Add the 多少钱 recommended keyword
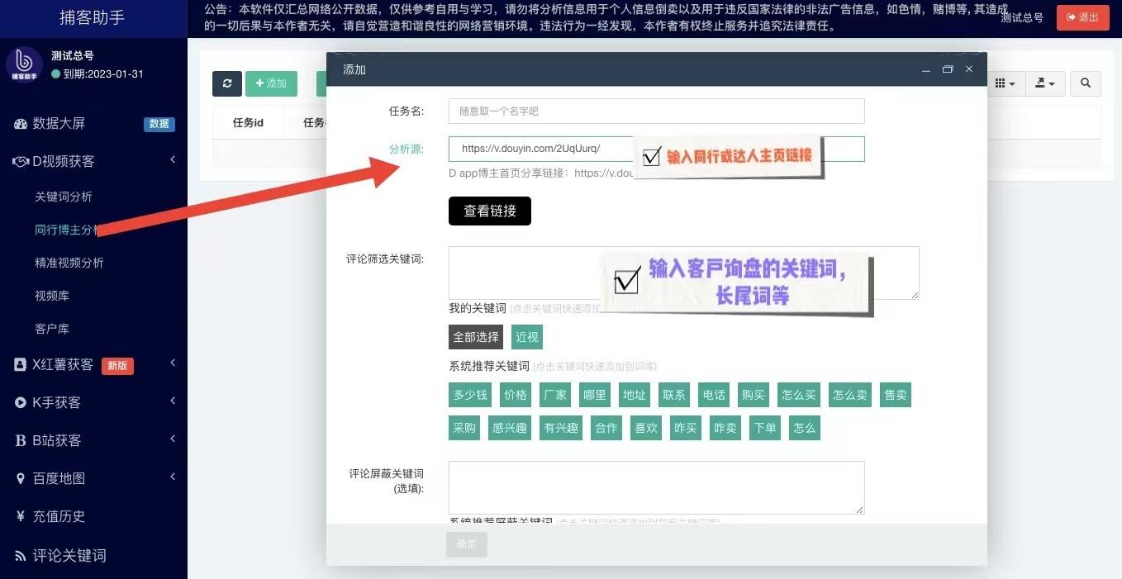Image resolution: width=1122 pixels, height=579 pixels. [x=470, y=395]
